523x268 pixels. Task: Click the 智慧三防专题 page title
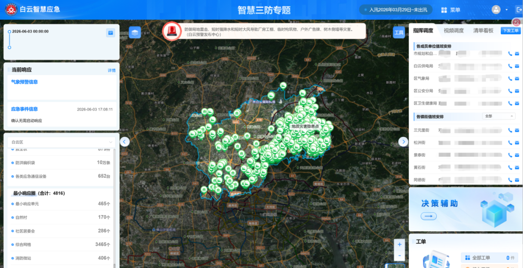pyautogui.click(x=264, y=10)
